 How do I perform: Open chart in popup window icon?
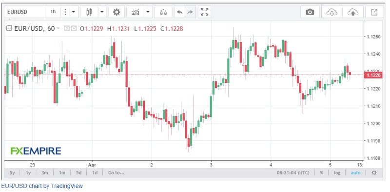pos(374,12)
